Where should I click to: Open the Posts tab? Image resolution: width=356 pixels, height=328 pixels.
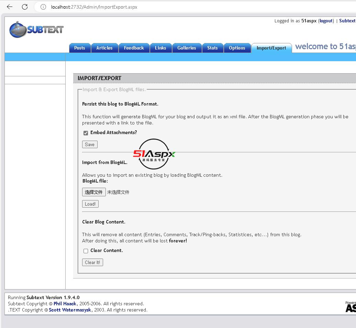[x=80, y=48]
